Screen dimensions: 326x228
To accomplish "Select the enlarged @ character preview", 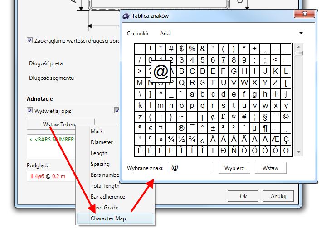I will [161, 72].
